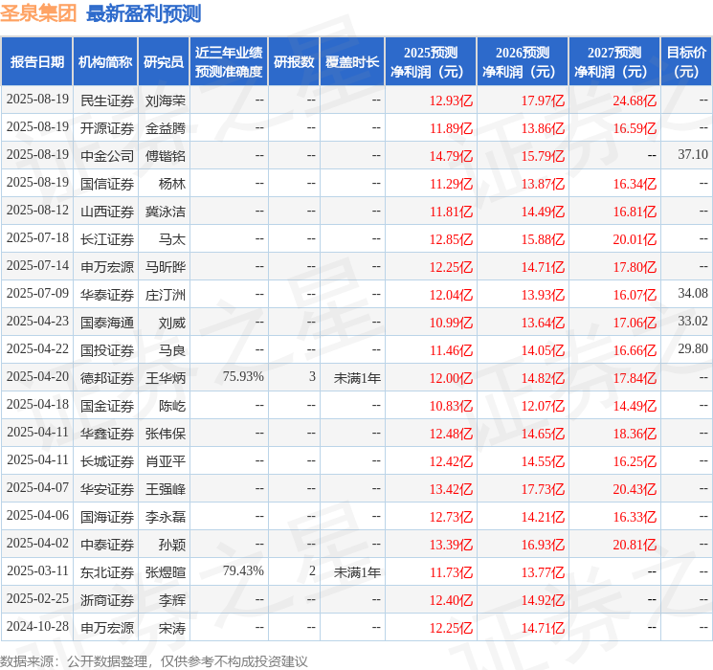Click the 2024-10-28 report date
The height and width of the screenshot is (670, 713).
tap(37, 626)
